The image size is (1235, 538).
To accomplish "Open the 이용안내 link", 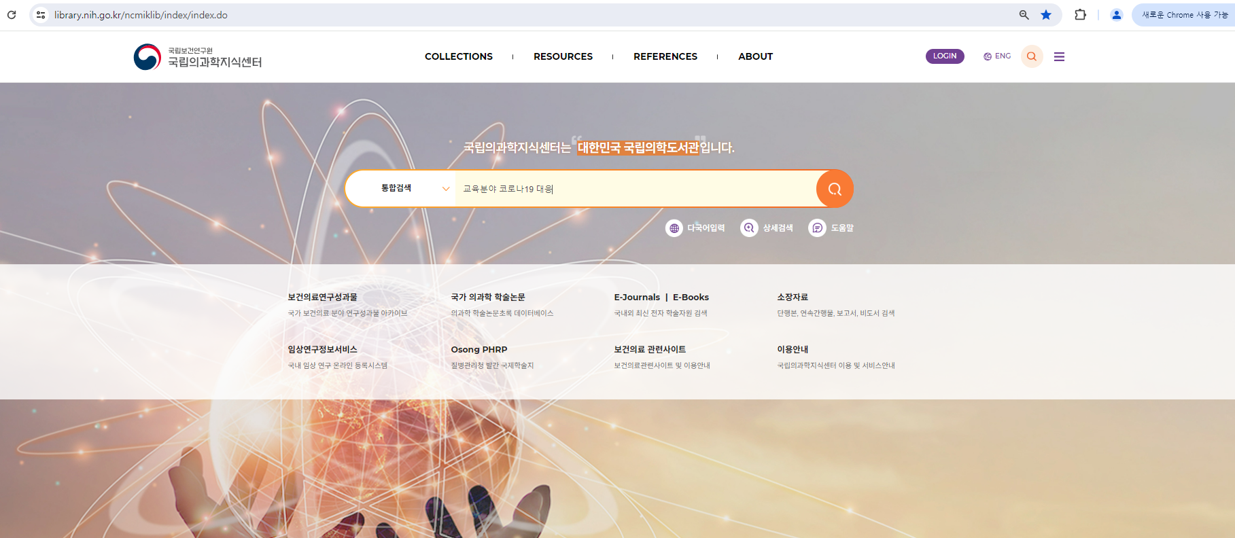I will pyautogui.click(x=793, y=350).
